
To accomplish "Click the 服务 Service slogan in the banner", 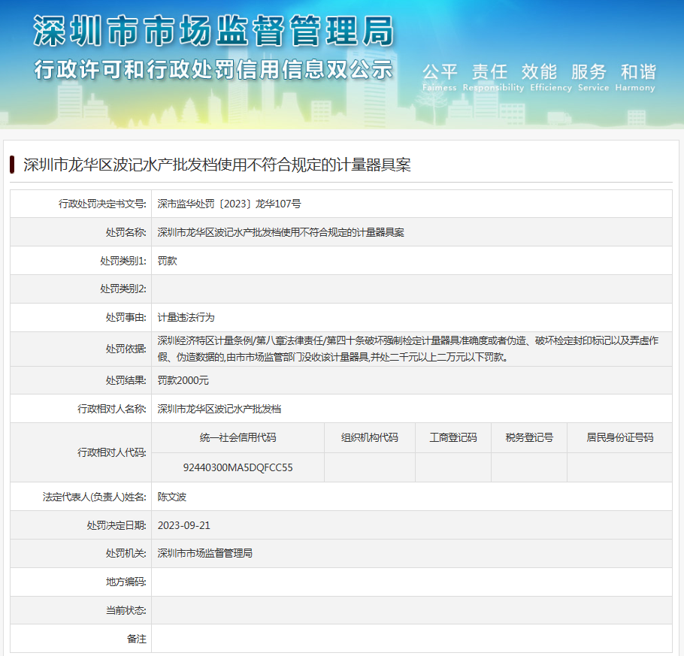I will [589, 77].
